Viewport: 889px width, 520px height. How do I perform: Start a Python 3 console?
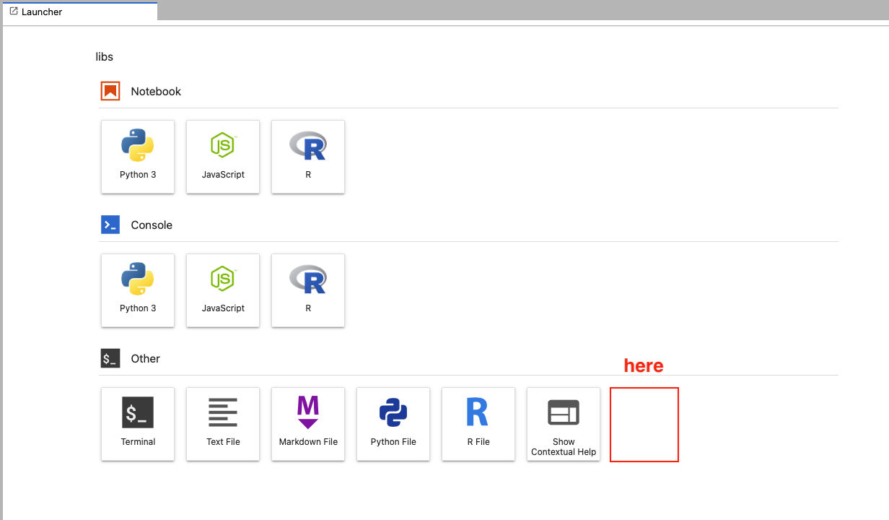click(x=138, y=290)
